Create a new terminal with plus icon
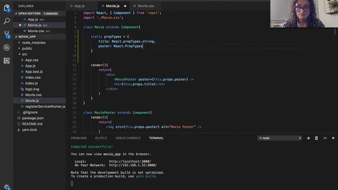 click(x=308, y=138)
